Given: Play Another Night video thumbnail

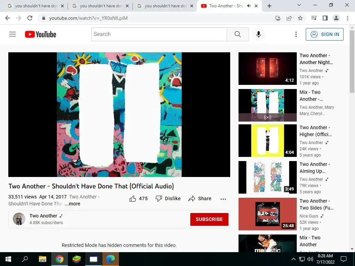Looking at the screenshot, I should 267,69.
